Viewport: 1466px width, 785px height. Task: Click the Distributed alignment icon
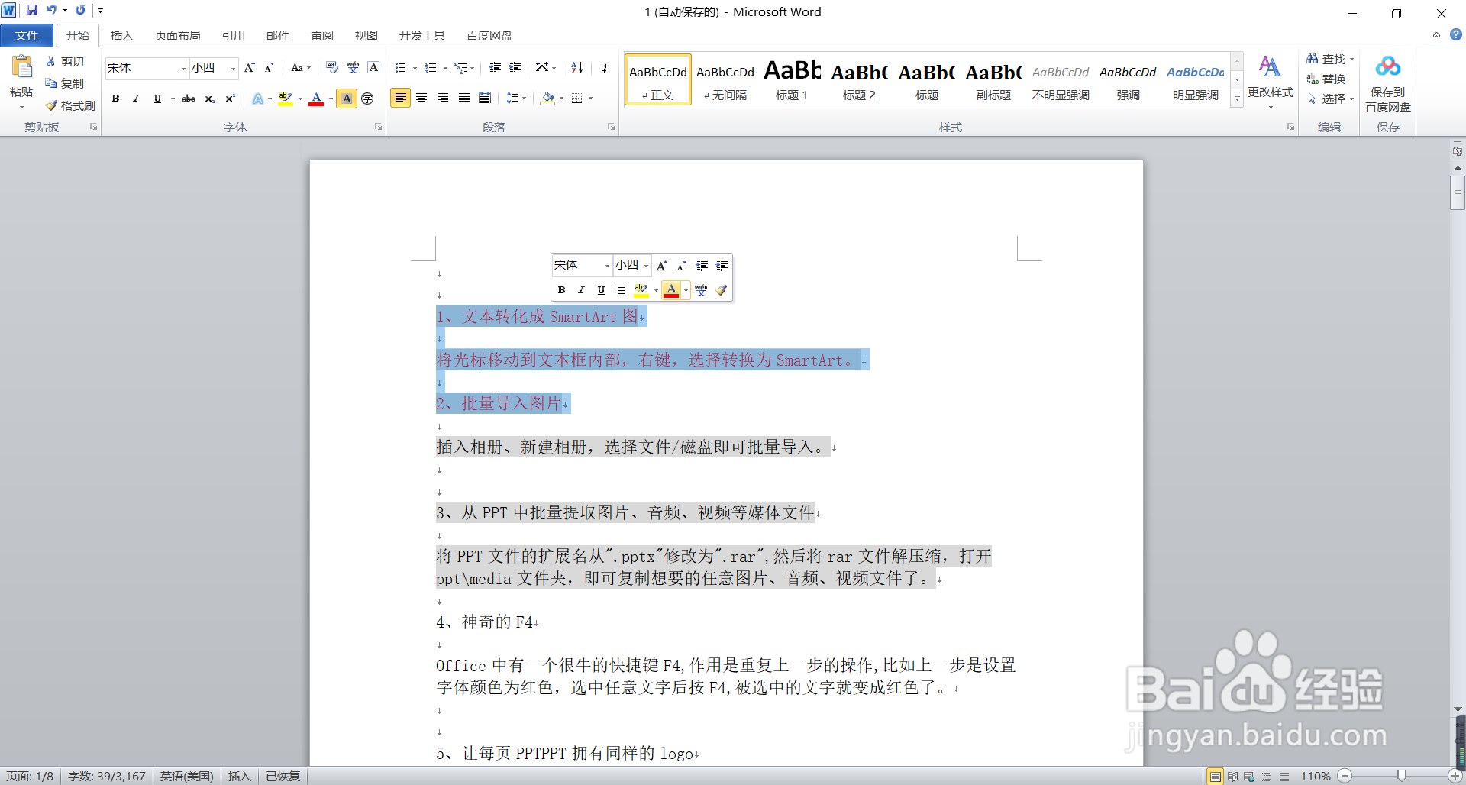point(485,98)
